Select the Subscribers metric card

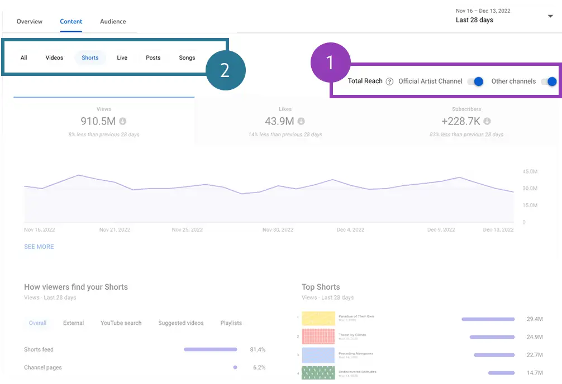pos(466,121)
